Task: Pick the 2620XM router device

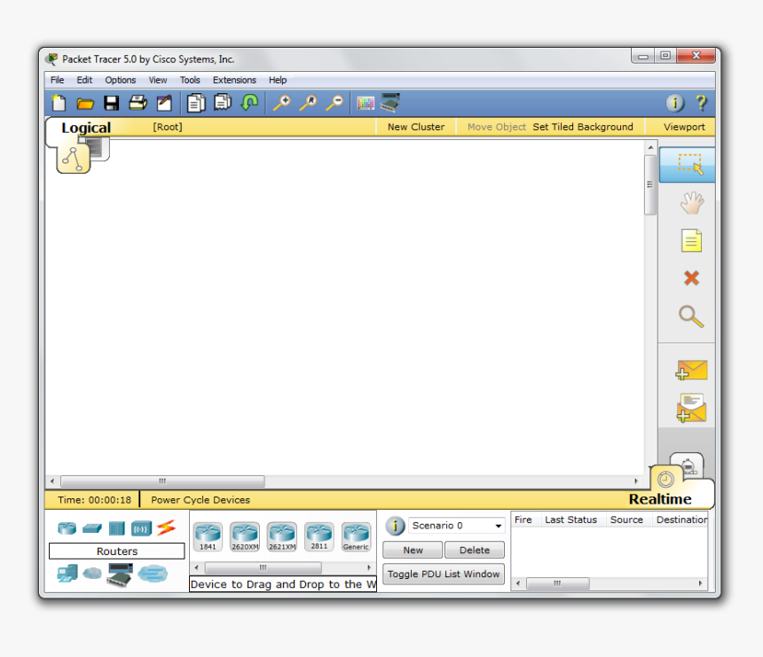Action: tap(245, 536)
